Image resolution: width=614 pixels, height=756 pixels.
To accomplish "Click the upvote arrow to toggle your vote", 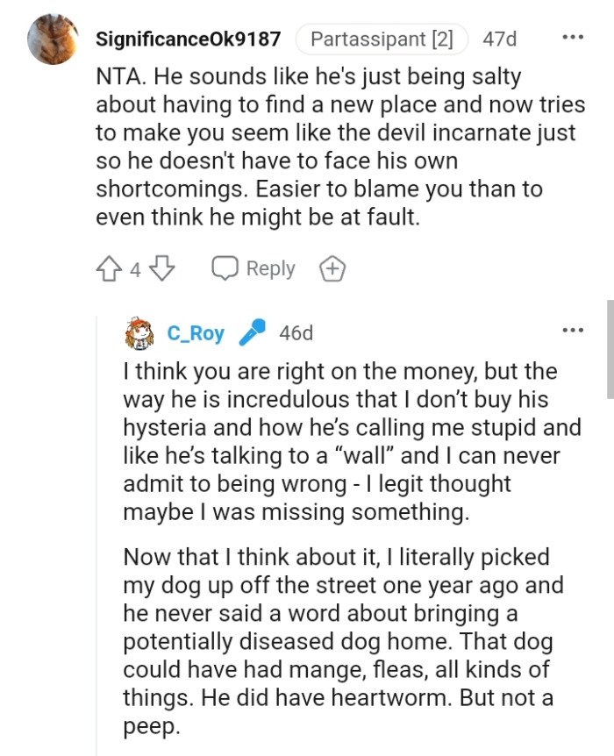I will click(110, 268).
